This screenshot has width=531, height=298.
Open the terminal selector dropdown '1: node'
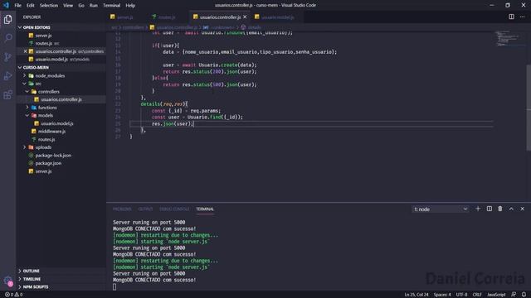pyautogui.click(x=441, y=209)
